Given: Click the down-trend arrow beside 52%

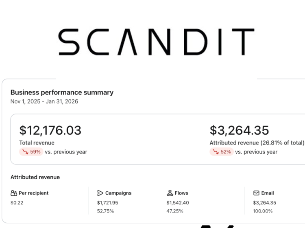Looking at the screenshot, I should tap(216, 152).
